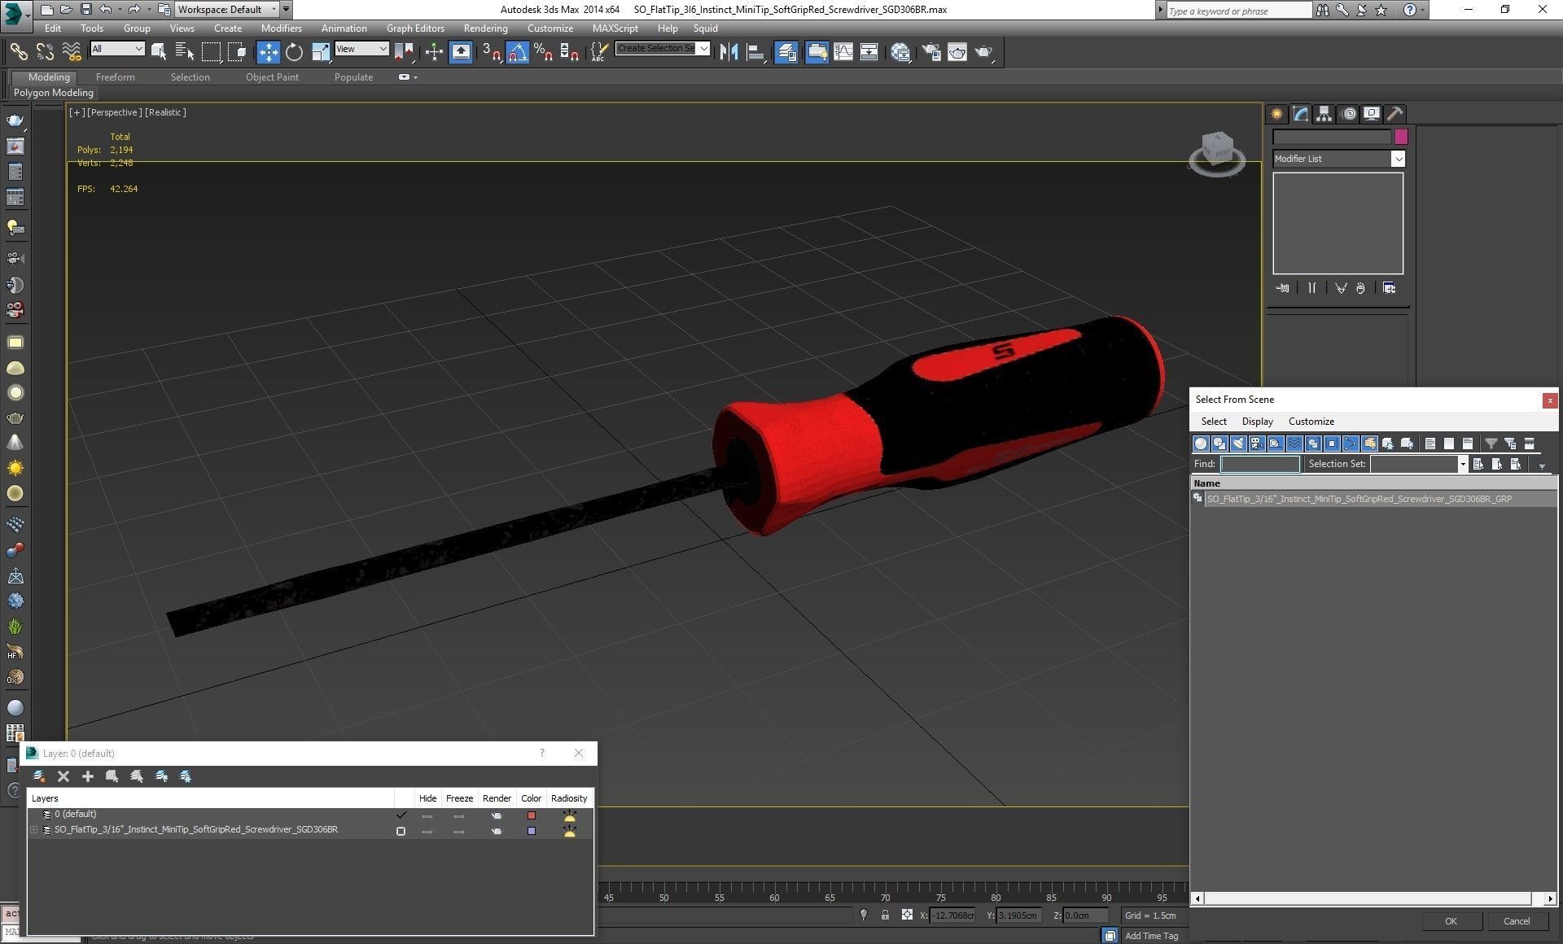Expand the SO_FlatTip screwdriver layer

(34, 830)
